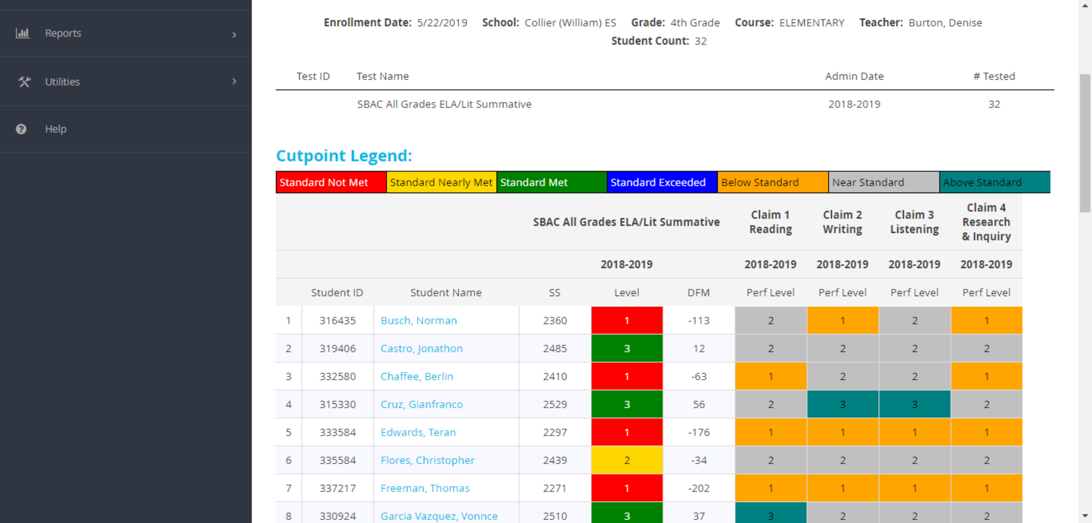Open Castro, Jonathon student record
Screen dimensions: 1092x523
coord(421,348)
